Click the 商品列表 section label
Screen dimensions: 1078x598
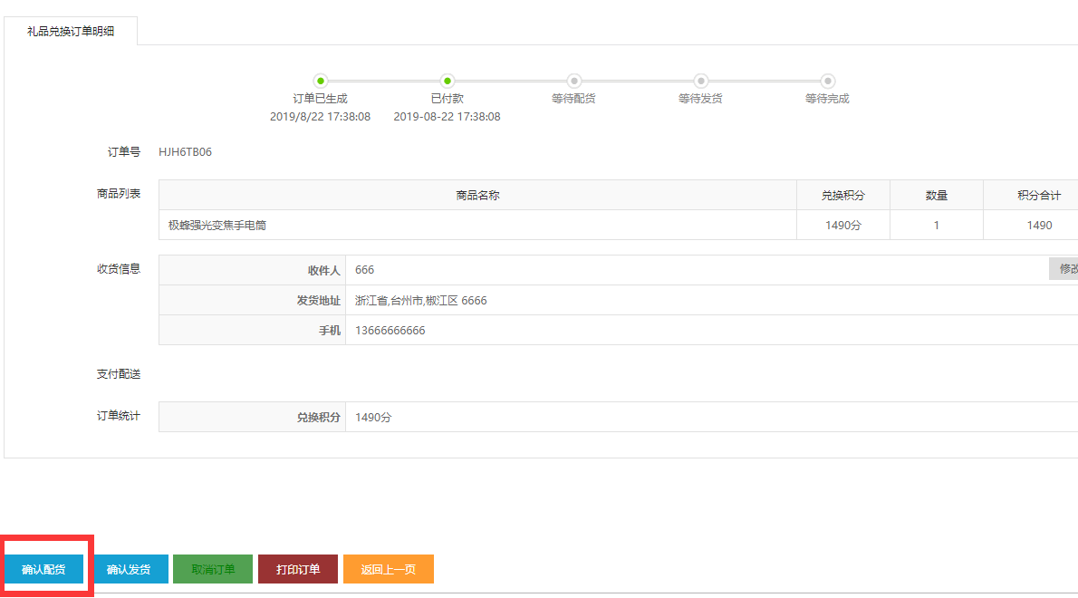click(x=119, y=194)
